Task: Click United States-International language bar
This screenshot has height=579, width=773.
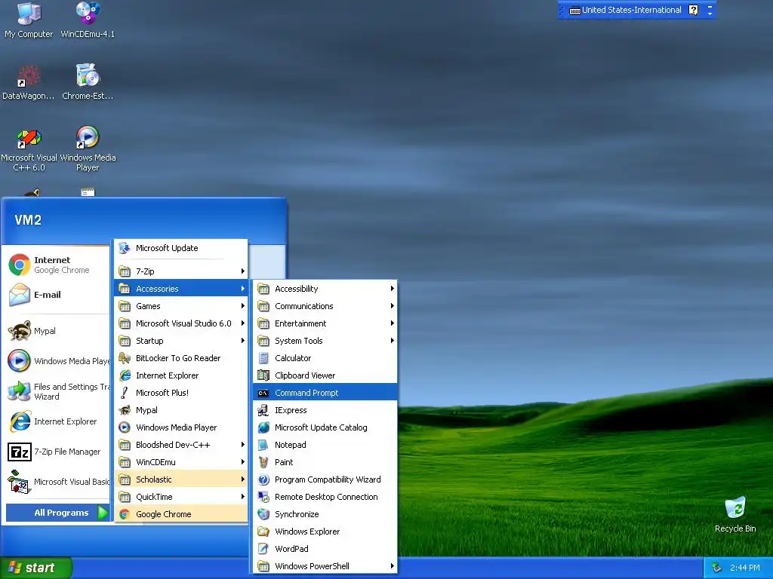Action: 626,10
